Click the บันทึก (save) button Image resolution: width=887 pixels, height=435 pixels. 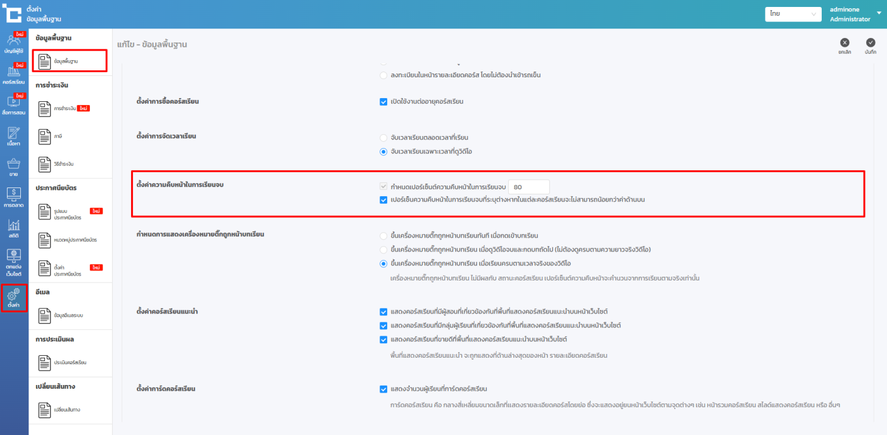pyautogui.click(x=871, y=46)
